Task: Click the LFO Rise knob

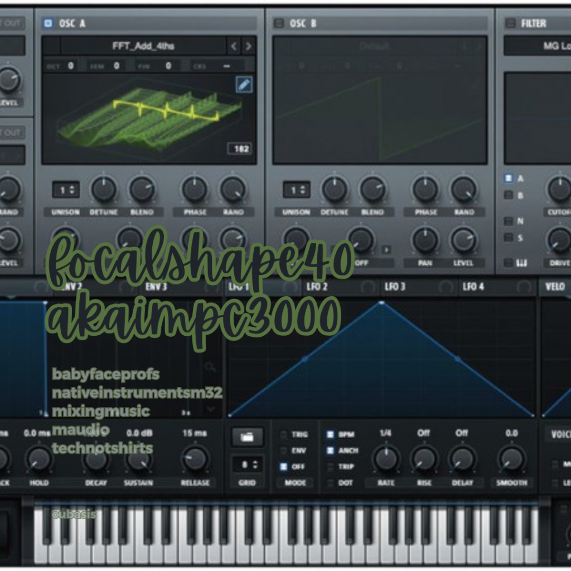Action: [424, 459]
